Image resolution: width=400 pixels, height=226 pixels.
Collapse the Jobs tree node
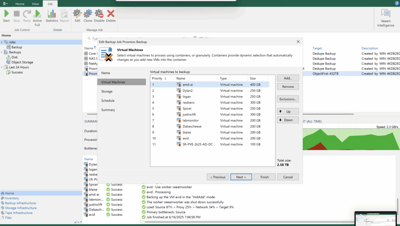(1, 42)
